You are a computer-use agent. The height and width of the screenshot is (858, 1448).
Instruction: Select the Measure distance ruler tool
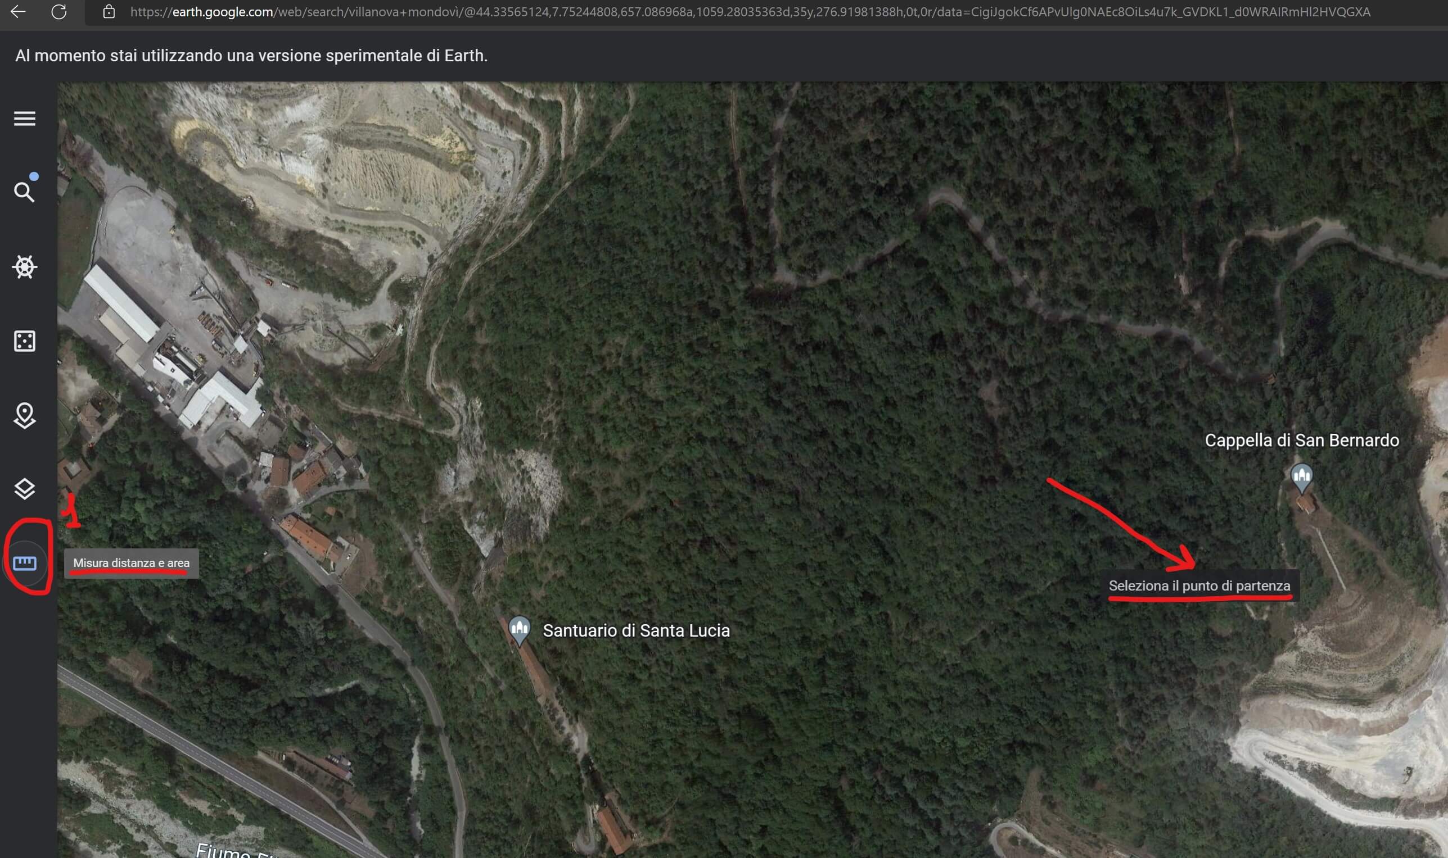click(x=24, y=563)
